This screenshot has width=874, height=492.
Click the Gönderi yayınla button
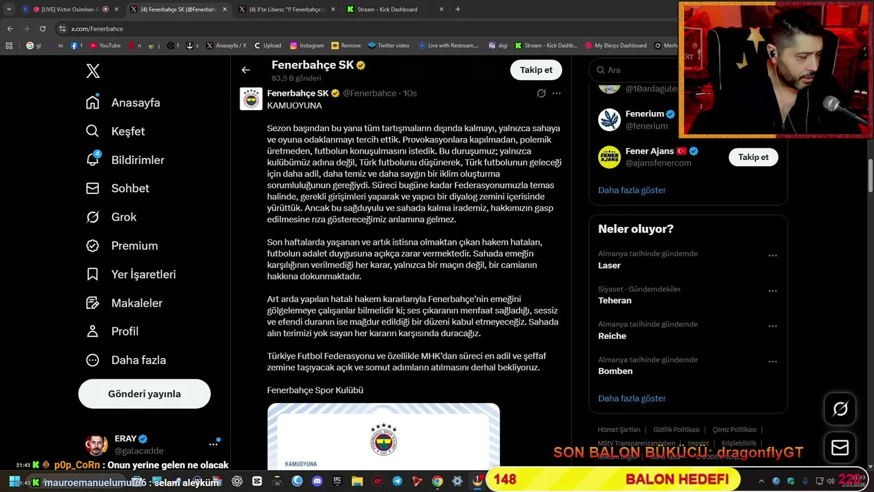coord(144,394)
